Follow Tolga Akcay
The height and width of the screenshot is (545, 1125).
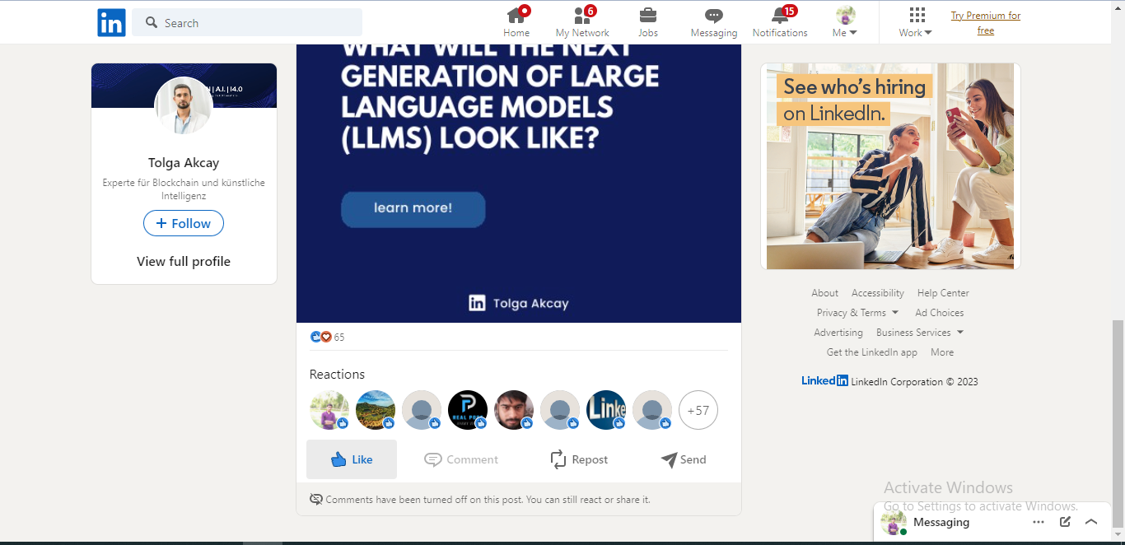184,223
